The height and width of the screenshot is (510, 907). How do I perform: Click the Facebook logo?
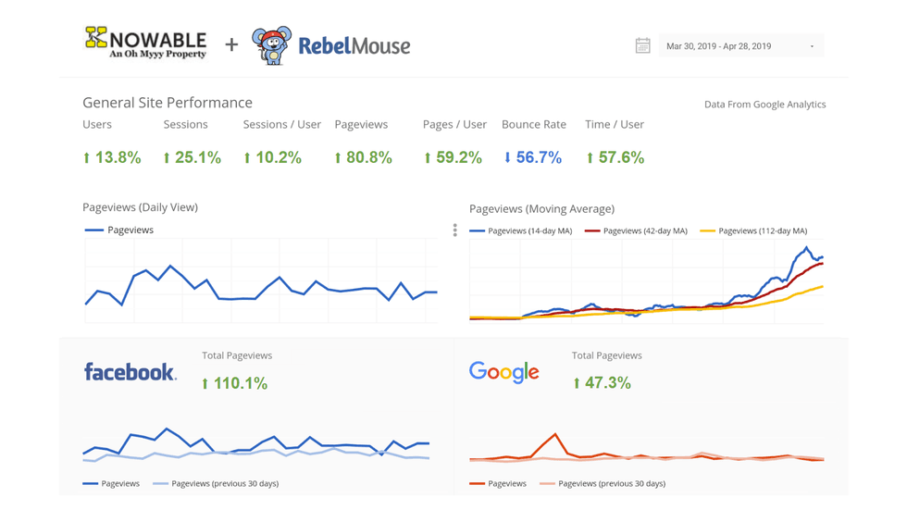point(130,372)
